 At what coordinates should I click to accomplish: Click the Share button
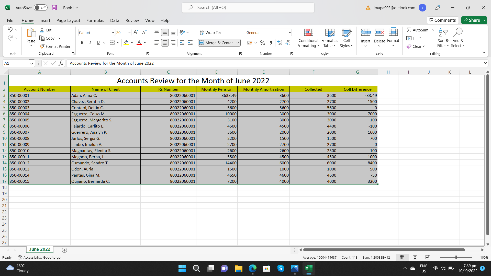(472, 20)
